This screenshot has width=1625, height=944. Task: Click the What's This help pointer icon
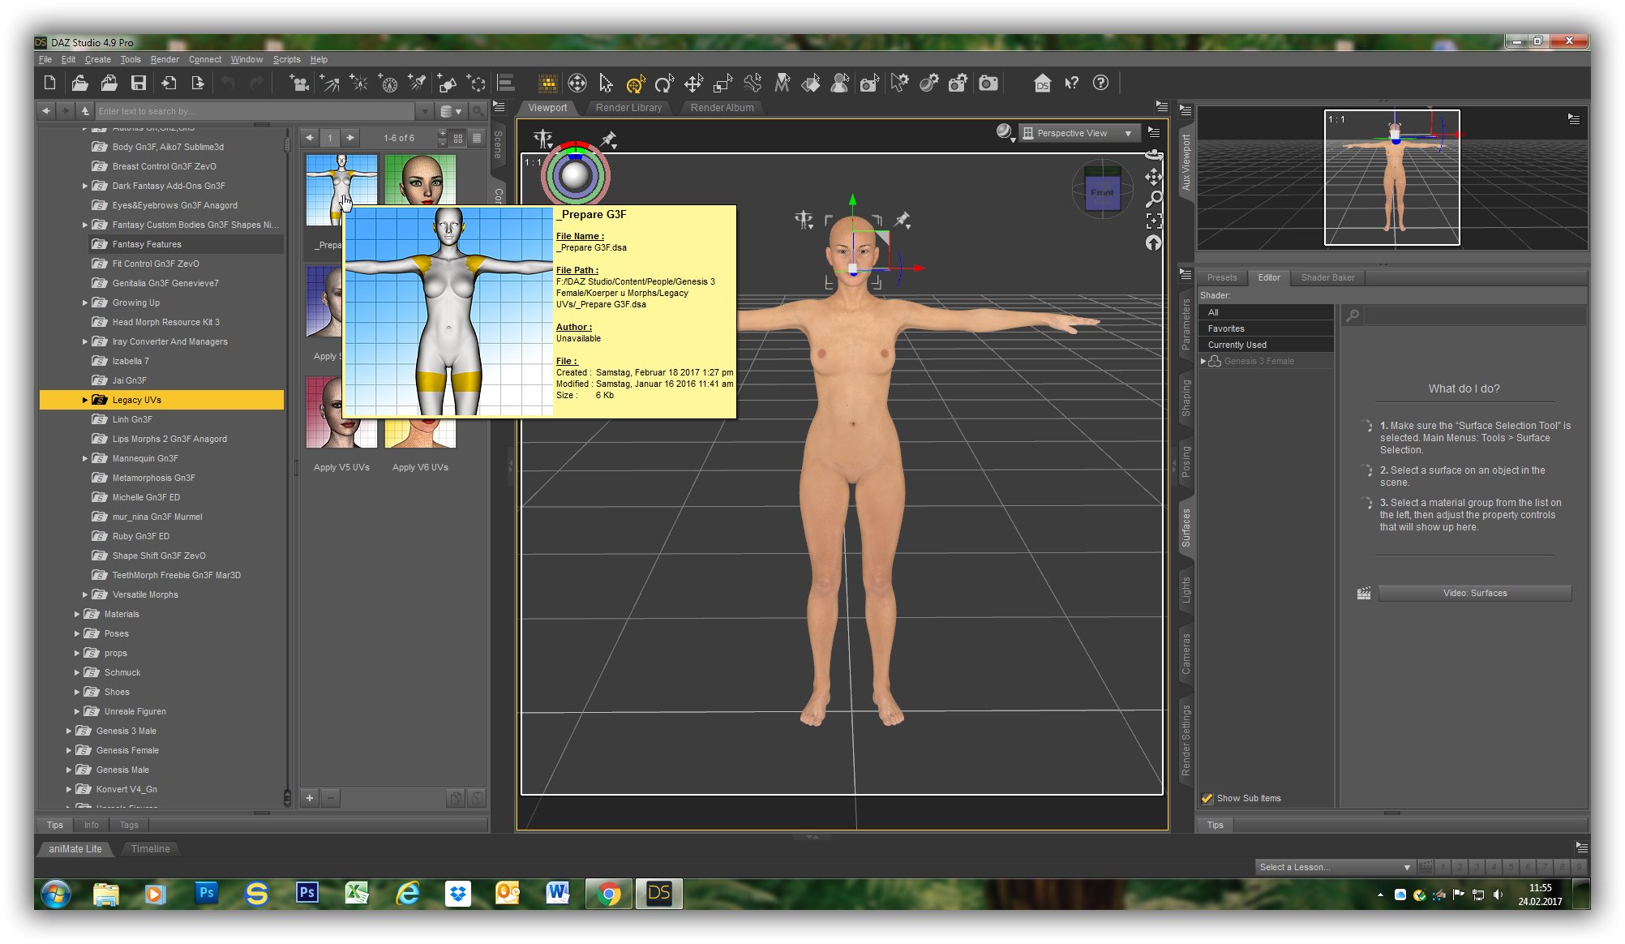click(1072, 83)
